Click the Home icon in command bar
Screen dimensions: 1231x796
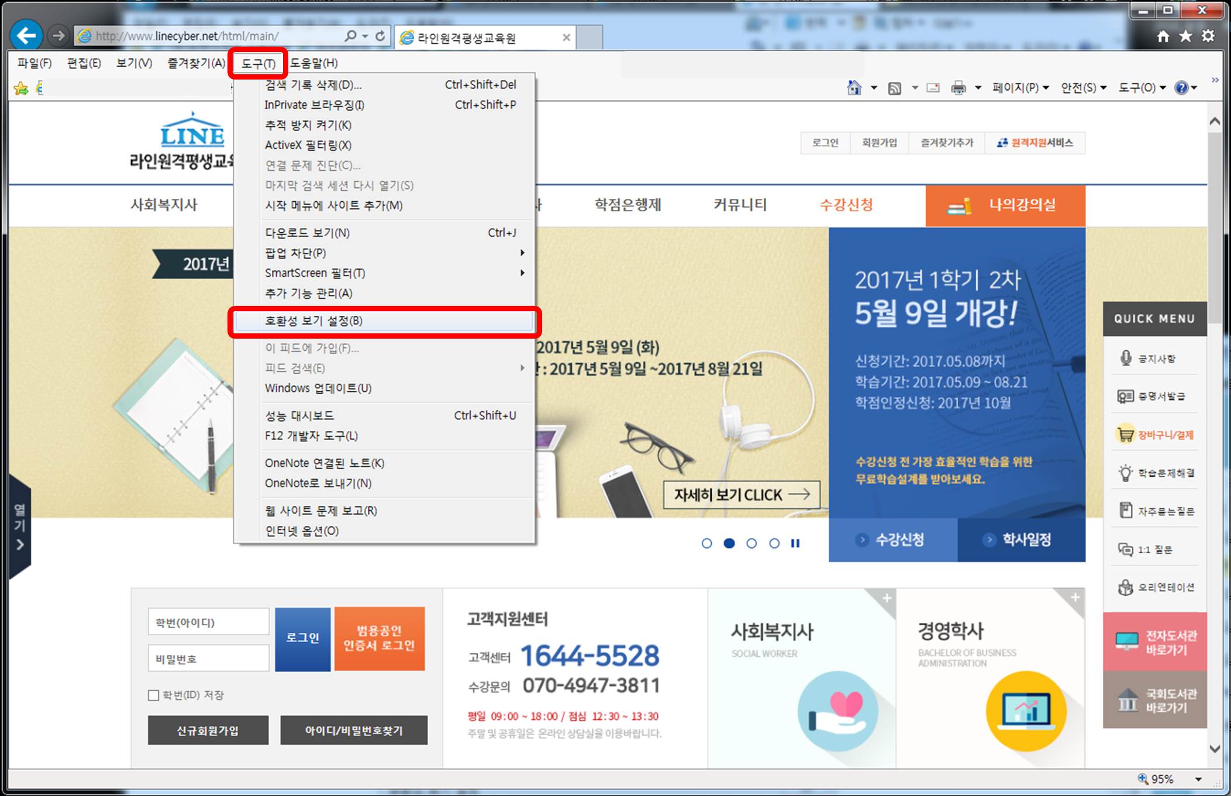[854, 88]
